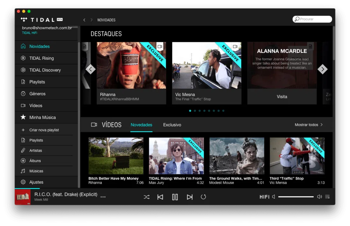Click the low volume speaker icon
The height and width of the screenshot is (226, 350).
coord(274,196)
